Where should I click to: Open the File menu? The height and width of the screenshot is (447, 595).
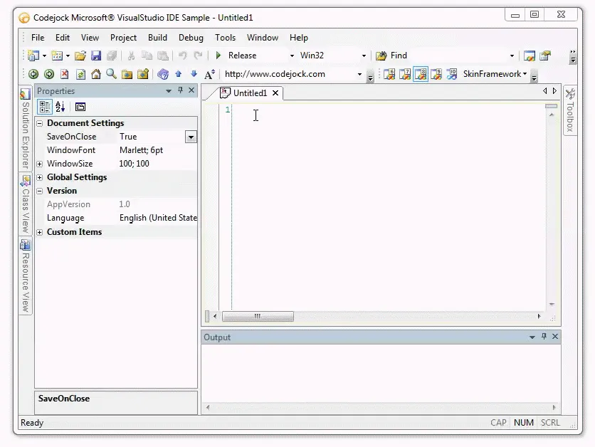click(38, 38)
